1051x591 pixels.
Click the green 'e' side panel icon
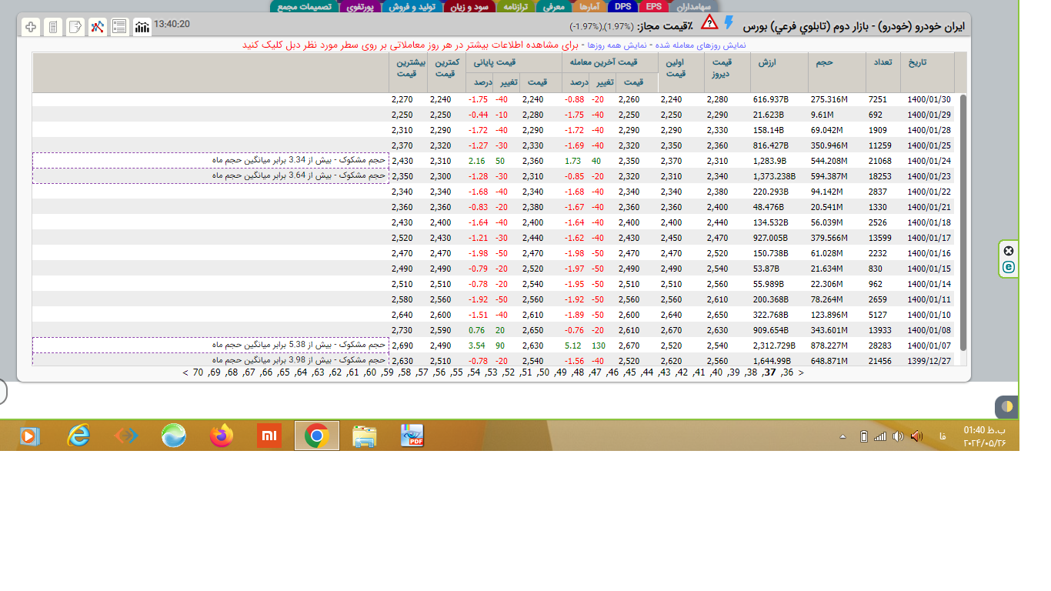point(1009,267)
